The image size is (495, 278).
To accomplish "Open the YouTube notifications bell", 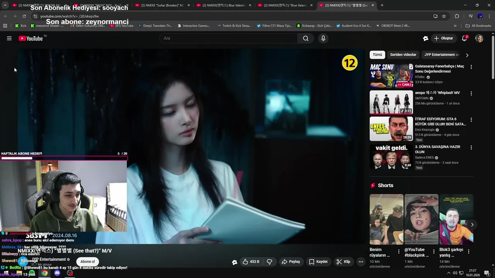I will [464, 38].
